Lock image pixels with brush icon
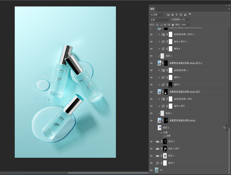Screen dimensions: 231x175 tap(161, 25)
